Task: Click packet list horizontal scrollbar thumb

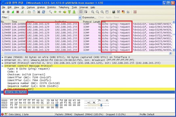Action: click(x=58, y=53)
